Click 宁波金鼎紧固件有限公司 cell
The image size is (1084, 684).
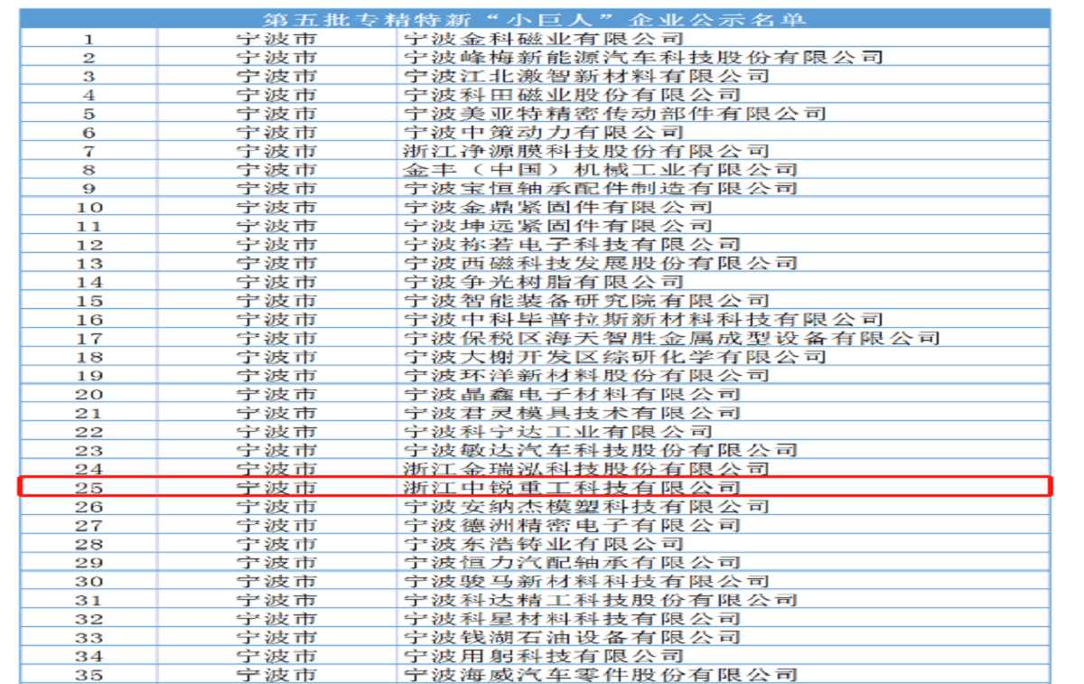[558, 207]
